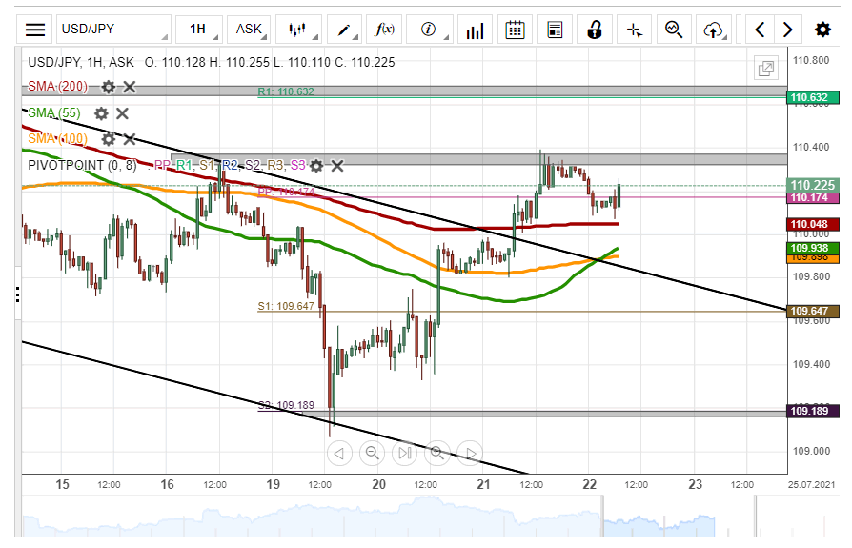Click the S1: 109.647 pivot label
852x548 pixels.
pos(286,306)
